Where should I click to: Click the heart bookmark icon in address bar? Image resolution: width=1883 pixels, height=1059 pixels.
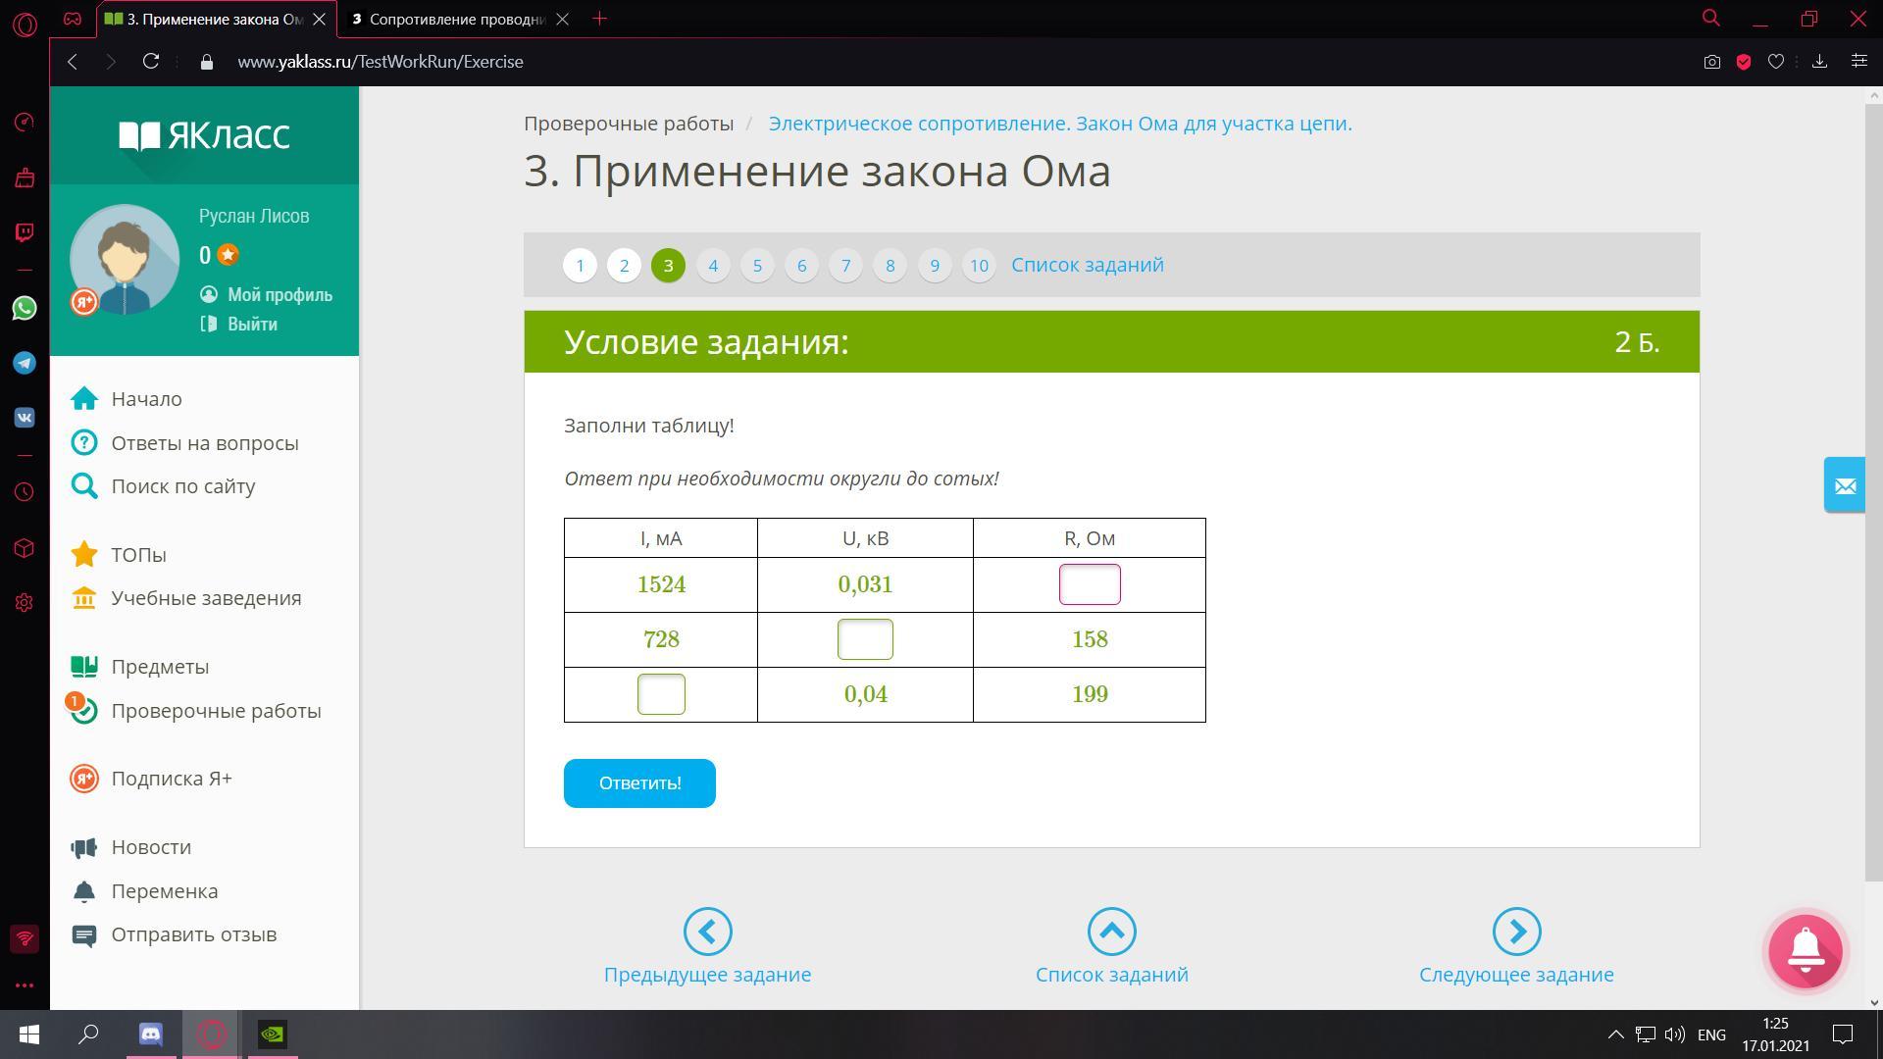(x=1775, y=62)
